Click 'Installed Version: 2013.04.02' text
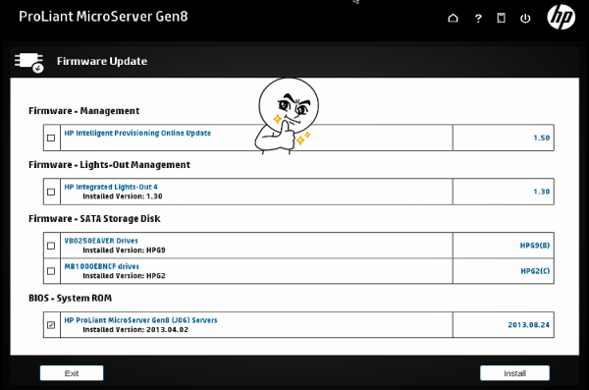The height and width of the screenshot is (390, 589). [135, 330]
